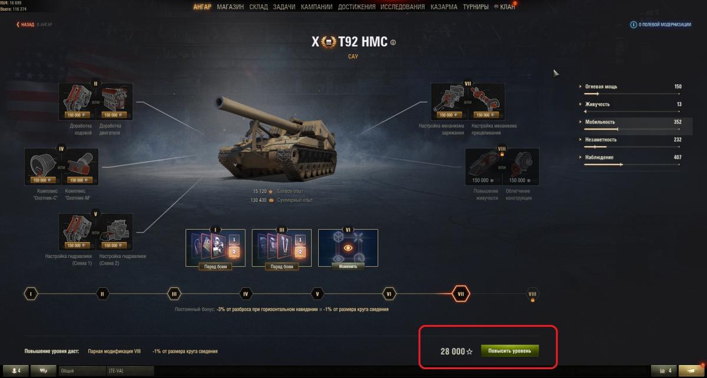
Task: Open the Магазин tab
Action: tap(230, 7)
